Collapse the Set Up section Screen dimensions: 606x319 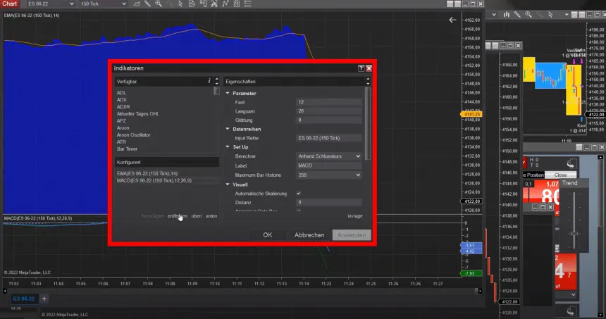[228, 147]
